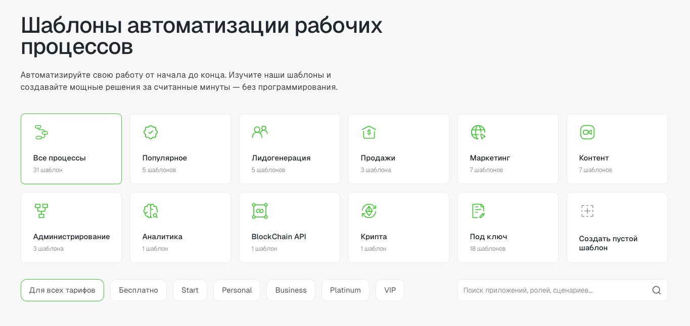
Task: Select the Platinum tariff chip
Action: tap(345, 290)
